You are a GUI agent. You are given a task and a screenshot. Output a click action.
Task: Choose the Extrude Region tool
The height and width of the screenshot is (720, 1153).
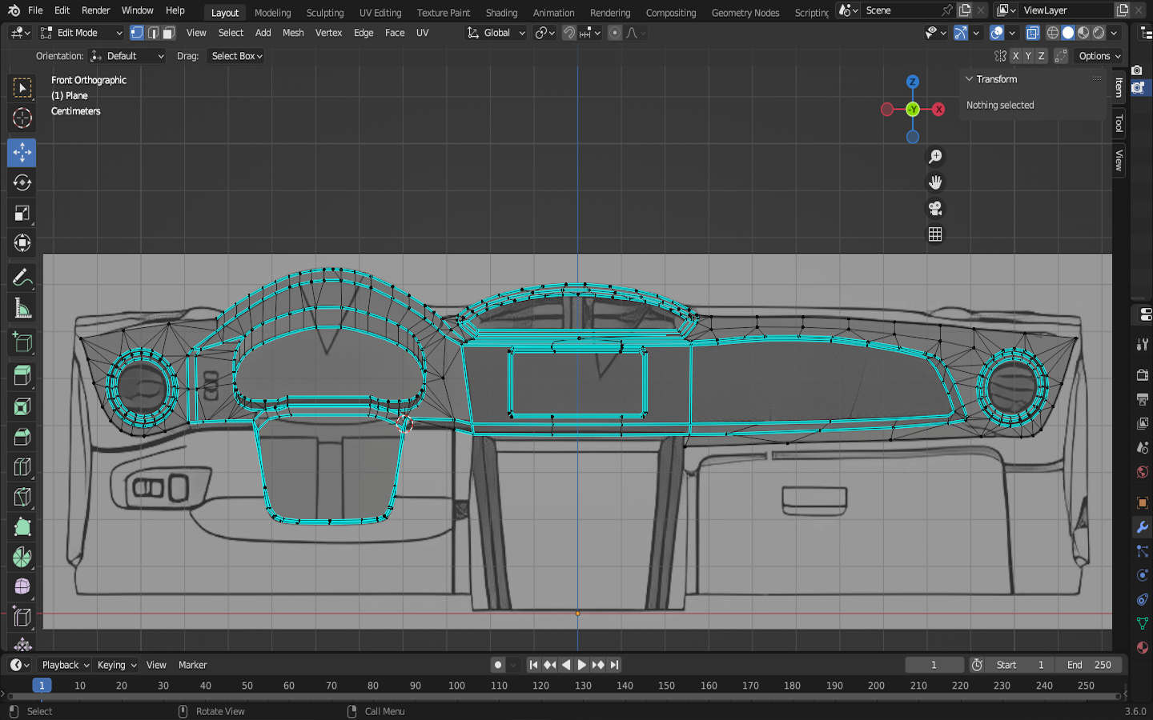pyautogui.click(x=22, y=374)
